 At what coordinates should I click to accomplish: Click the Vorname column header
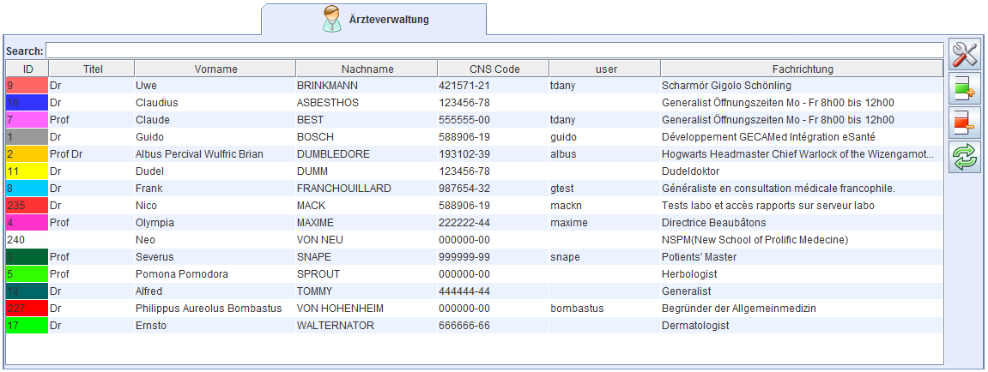215,69
